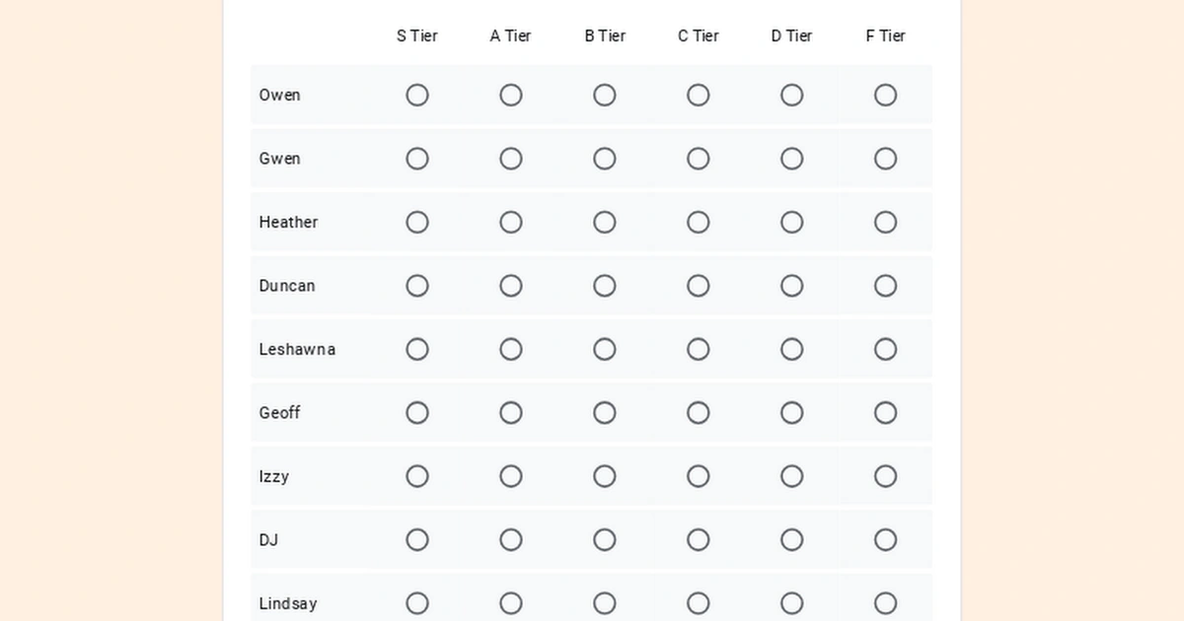This screenshot has width=1184, height=621.
Task: Select A Tier for Owen
Action: pos(510,95)
